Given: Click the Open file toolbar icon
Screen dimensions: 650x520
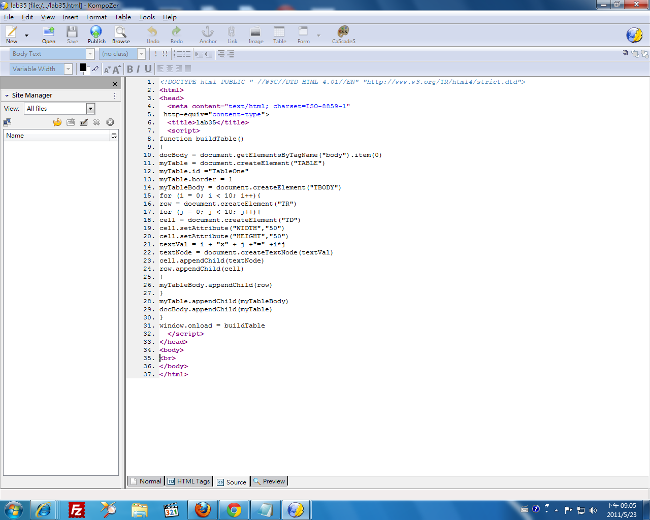Looking at the screenshot, I should tap(49, 35).
